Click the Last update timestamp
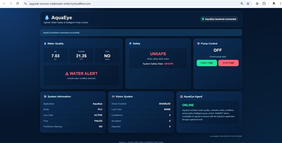282x143 pixels. 226,136
